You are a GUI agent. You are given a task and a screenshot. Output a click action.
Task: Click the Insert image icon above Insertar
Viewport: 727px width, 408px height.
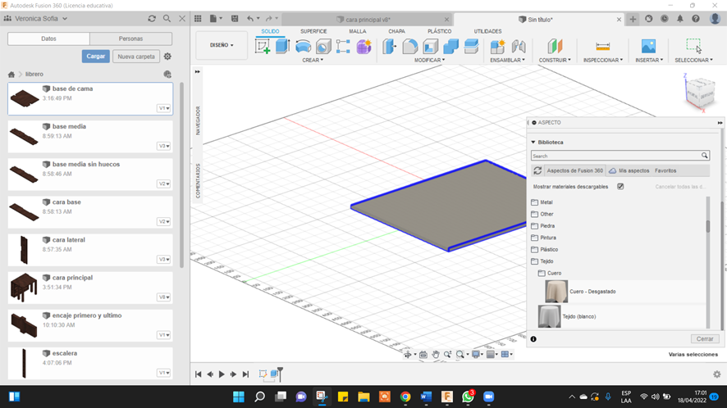coord(648,47)
